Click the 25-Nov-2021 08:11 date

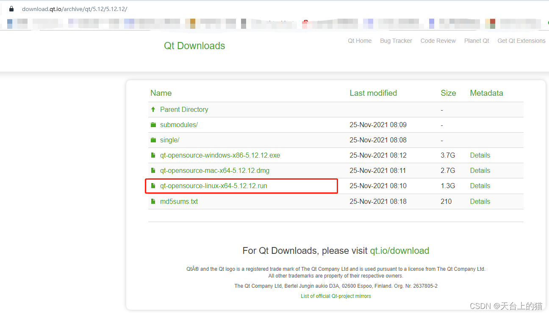[378, 170]
